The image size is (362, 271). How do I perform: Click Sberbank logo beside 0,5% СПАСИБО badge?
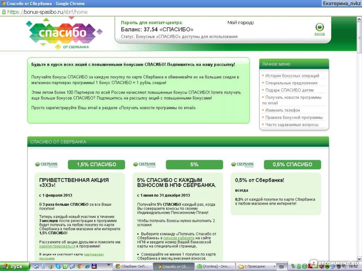point(243,164)
